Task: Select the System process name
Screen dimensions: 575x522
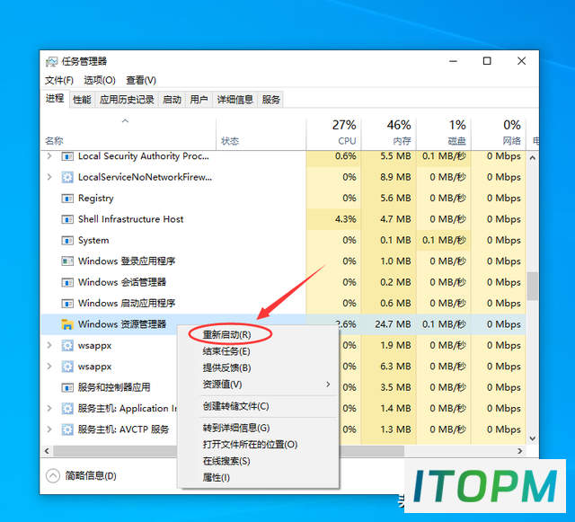Action: (93, 241)
